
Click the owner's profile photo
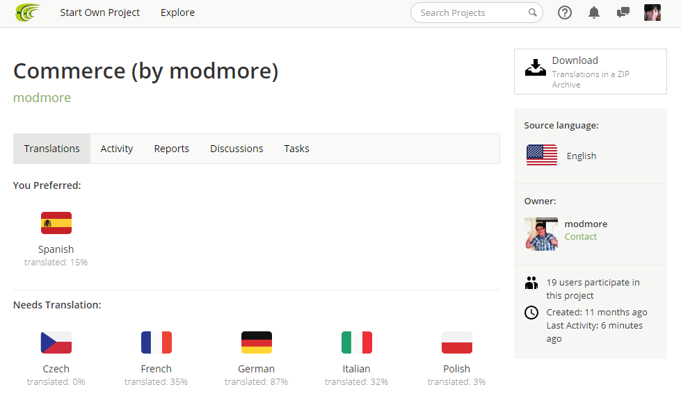pyautogui.click(x=541, y=234)
